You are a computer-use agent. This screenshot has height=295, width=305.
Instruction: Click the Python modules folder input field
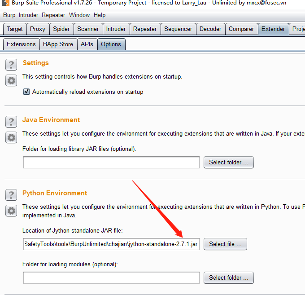point(111,278)
